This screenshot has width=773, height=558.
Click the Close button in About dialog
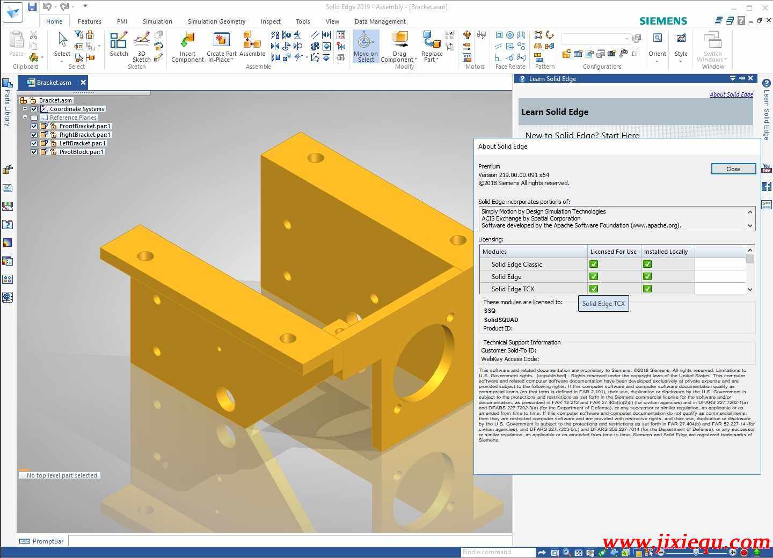[733, 168]
